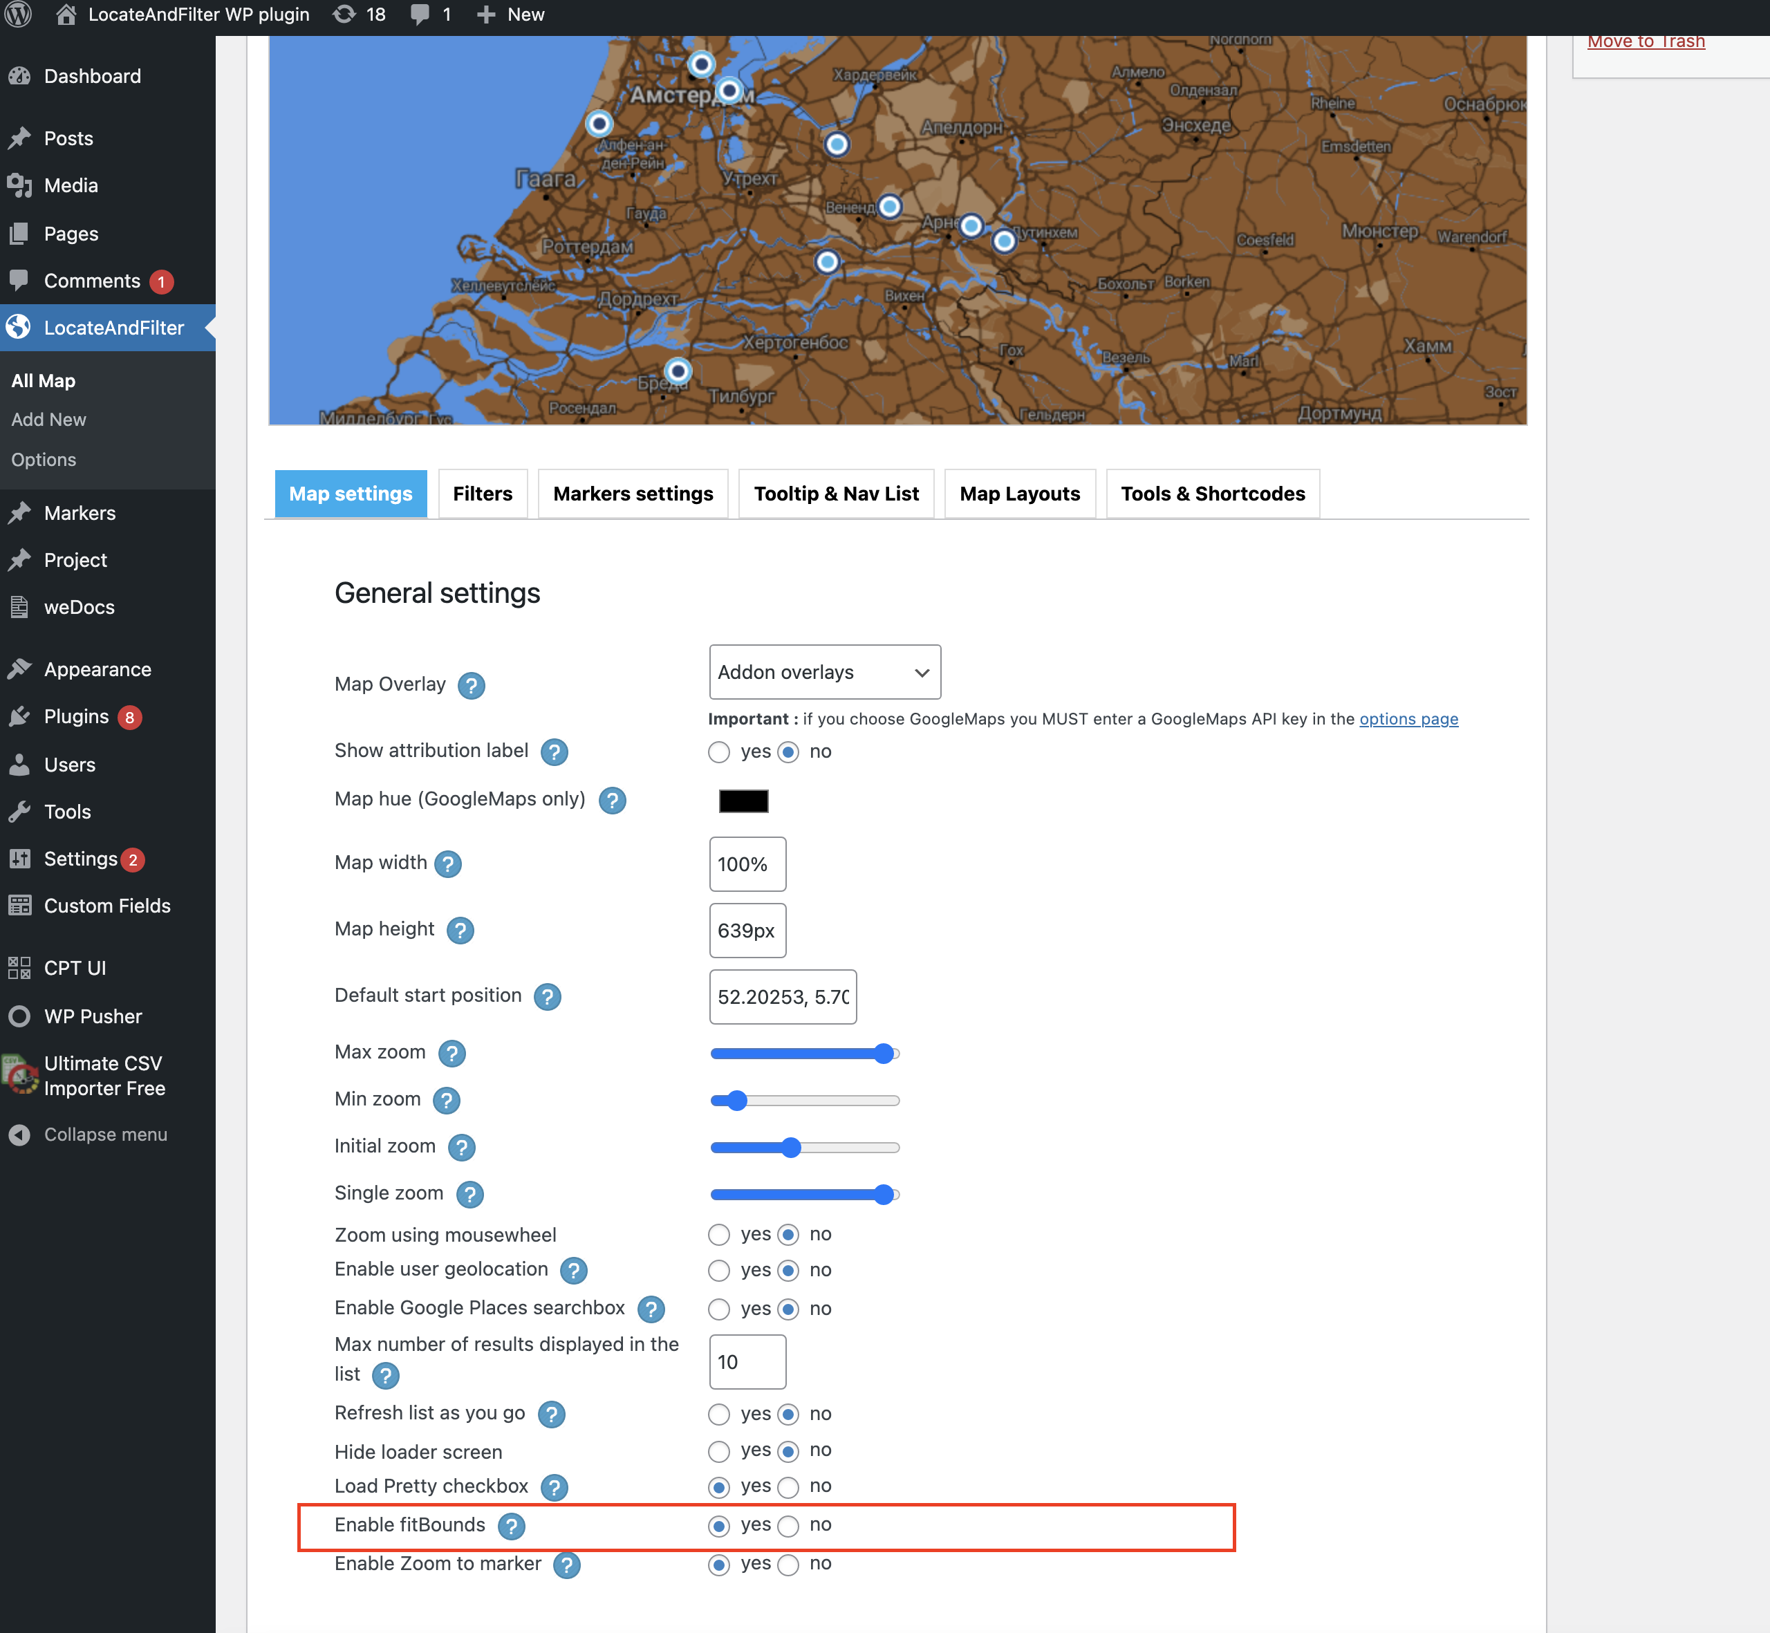1770x1633 pixels.
Task: Click the Collapse menu arrow icon
Action: [19, 1135]
